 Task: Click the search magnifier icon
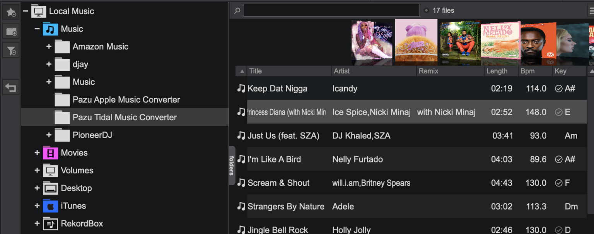click(237, 10)
